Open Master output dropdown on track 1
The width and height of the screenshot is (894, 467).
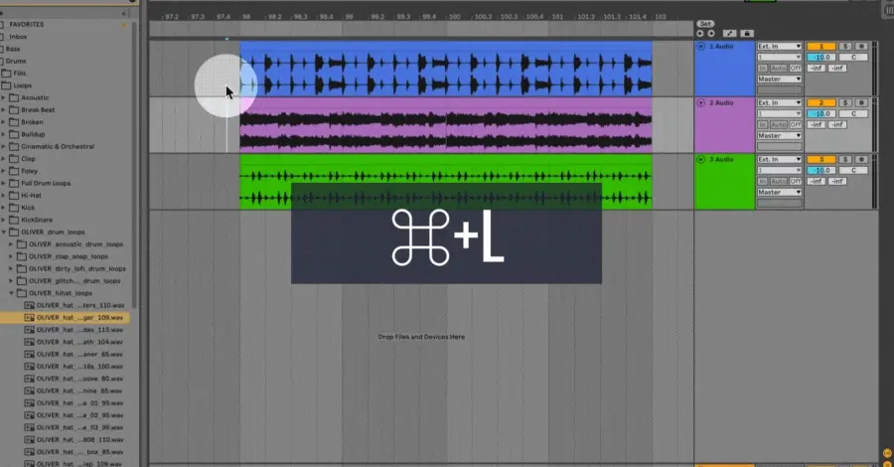click(780, 78)
